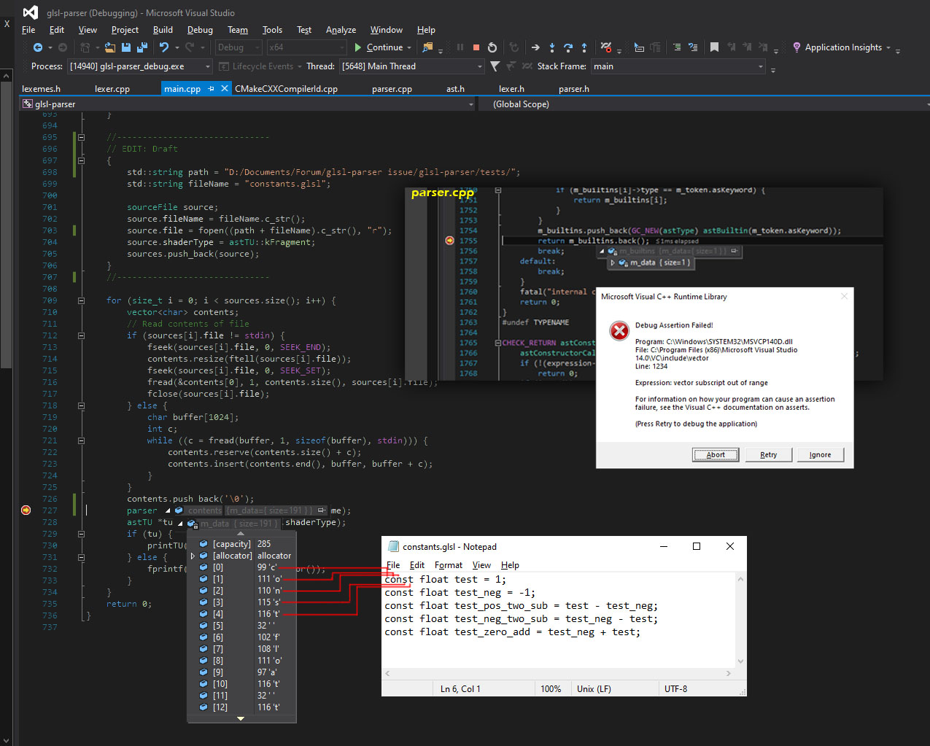Click Ignore in the assertion dialog
This screenshot has height=746, width=930.
coord(820,454)
